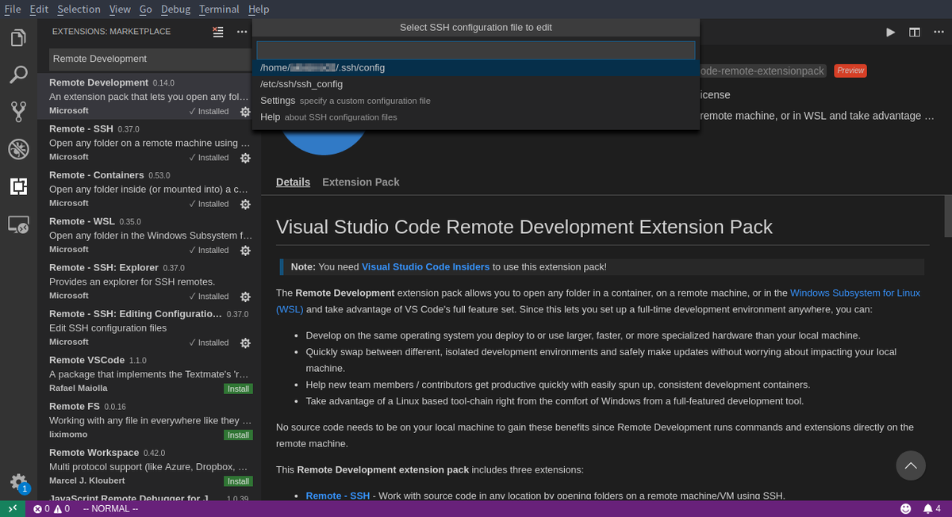
Task: Open manage gear for Remote - SSH: Editing Configuration
Action: pos(245,343)
